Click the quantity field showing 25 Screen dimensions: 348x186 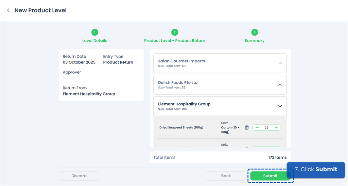[266, 128]
